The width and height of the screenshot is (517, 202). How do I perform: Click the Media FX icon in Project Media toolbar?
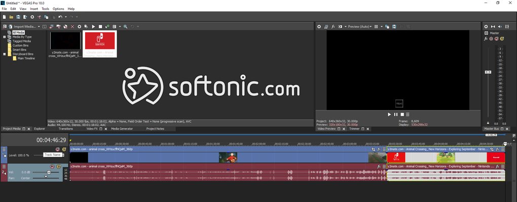click(x=86, y=27)
